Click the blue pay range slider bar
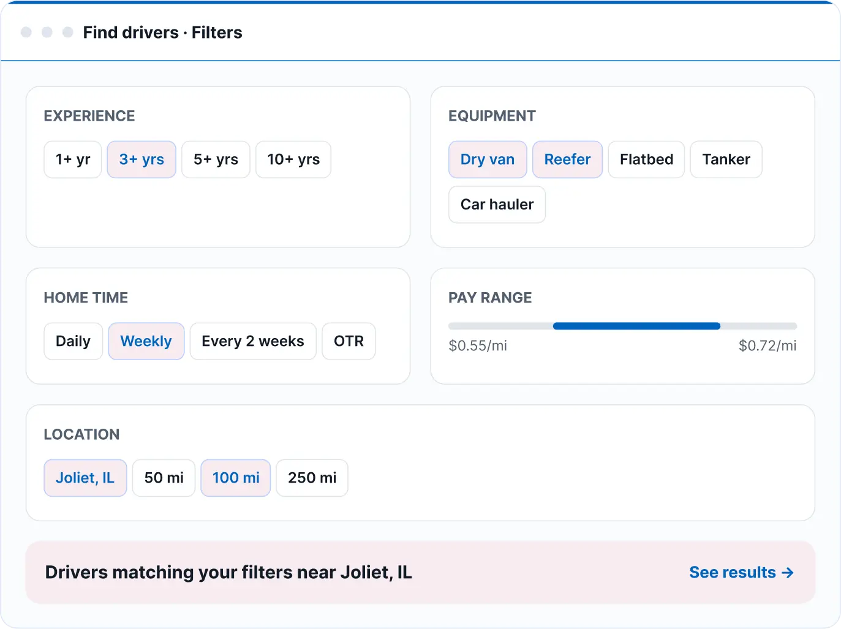 click(636, 326)
